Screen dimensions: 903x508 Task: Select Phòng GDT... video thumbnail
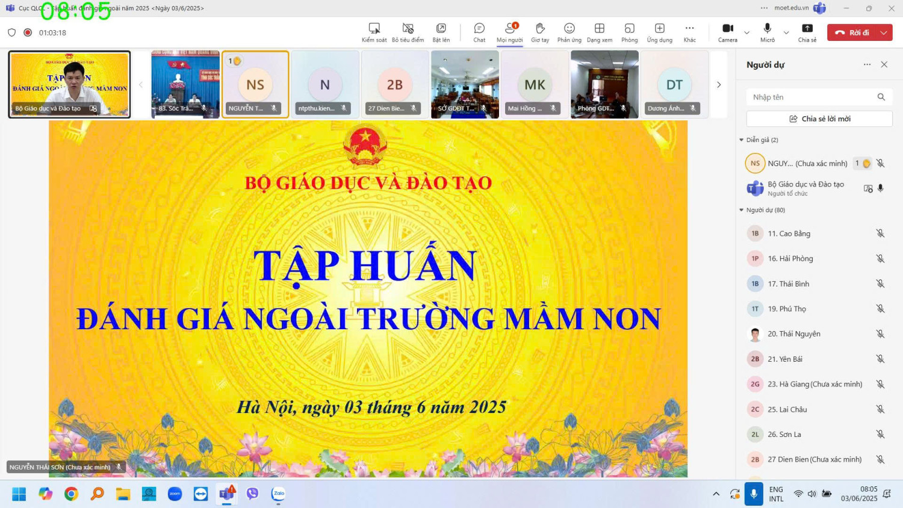point(604,84)
